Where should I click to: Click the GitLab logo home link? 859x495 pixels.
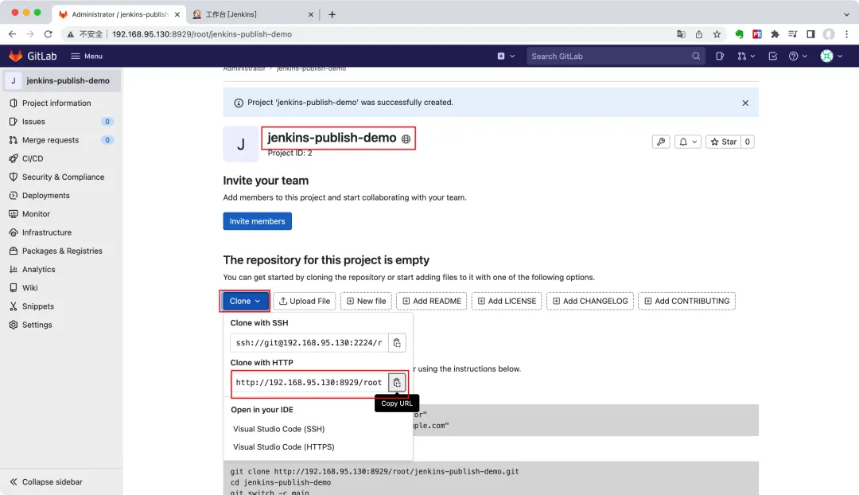tap(33, 56)
